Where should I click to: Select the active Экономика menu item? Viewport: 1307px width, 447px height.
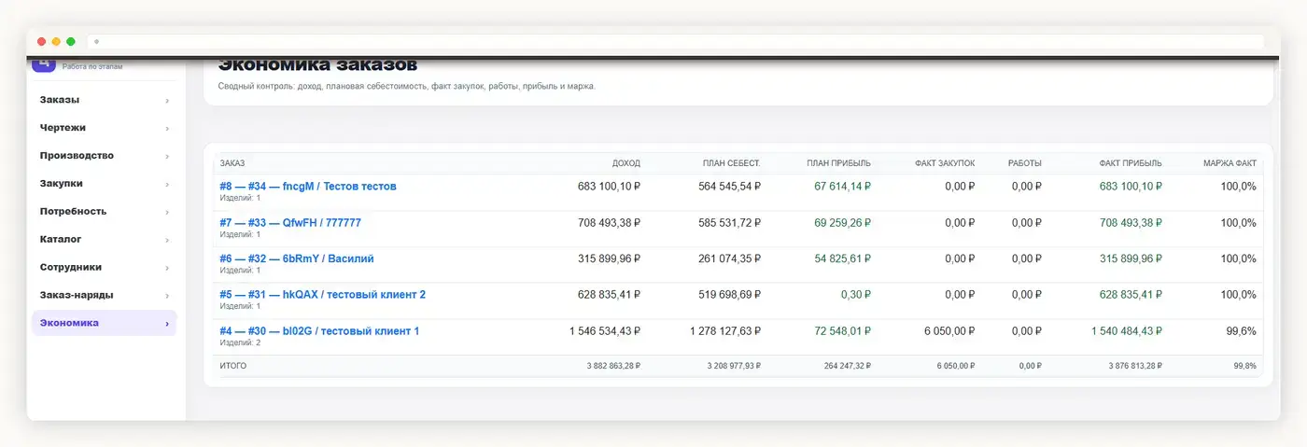104,323
